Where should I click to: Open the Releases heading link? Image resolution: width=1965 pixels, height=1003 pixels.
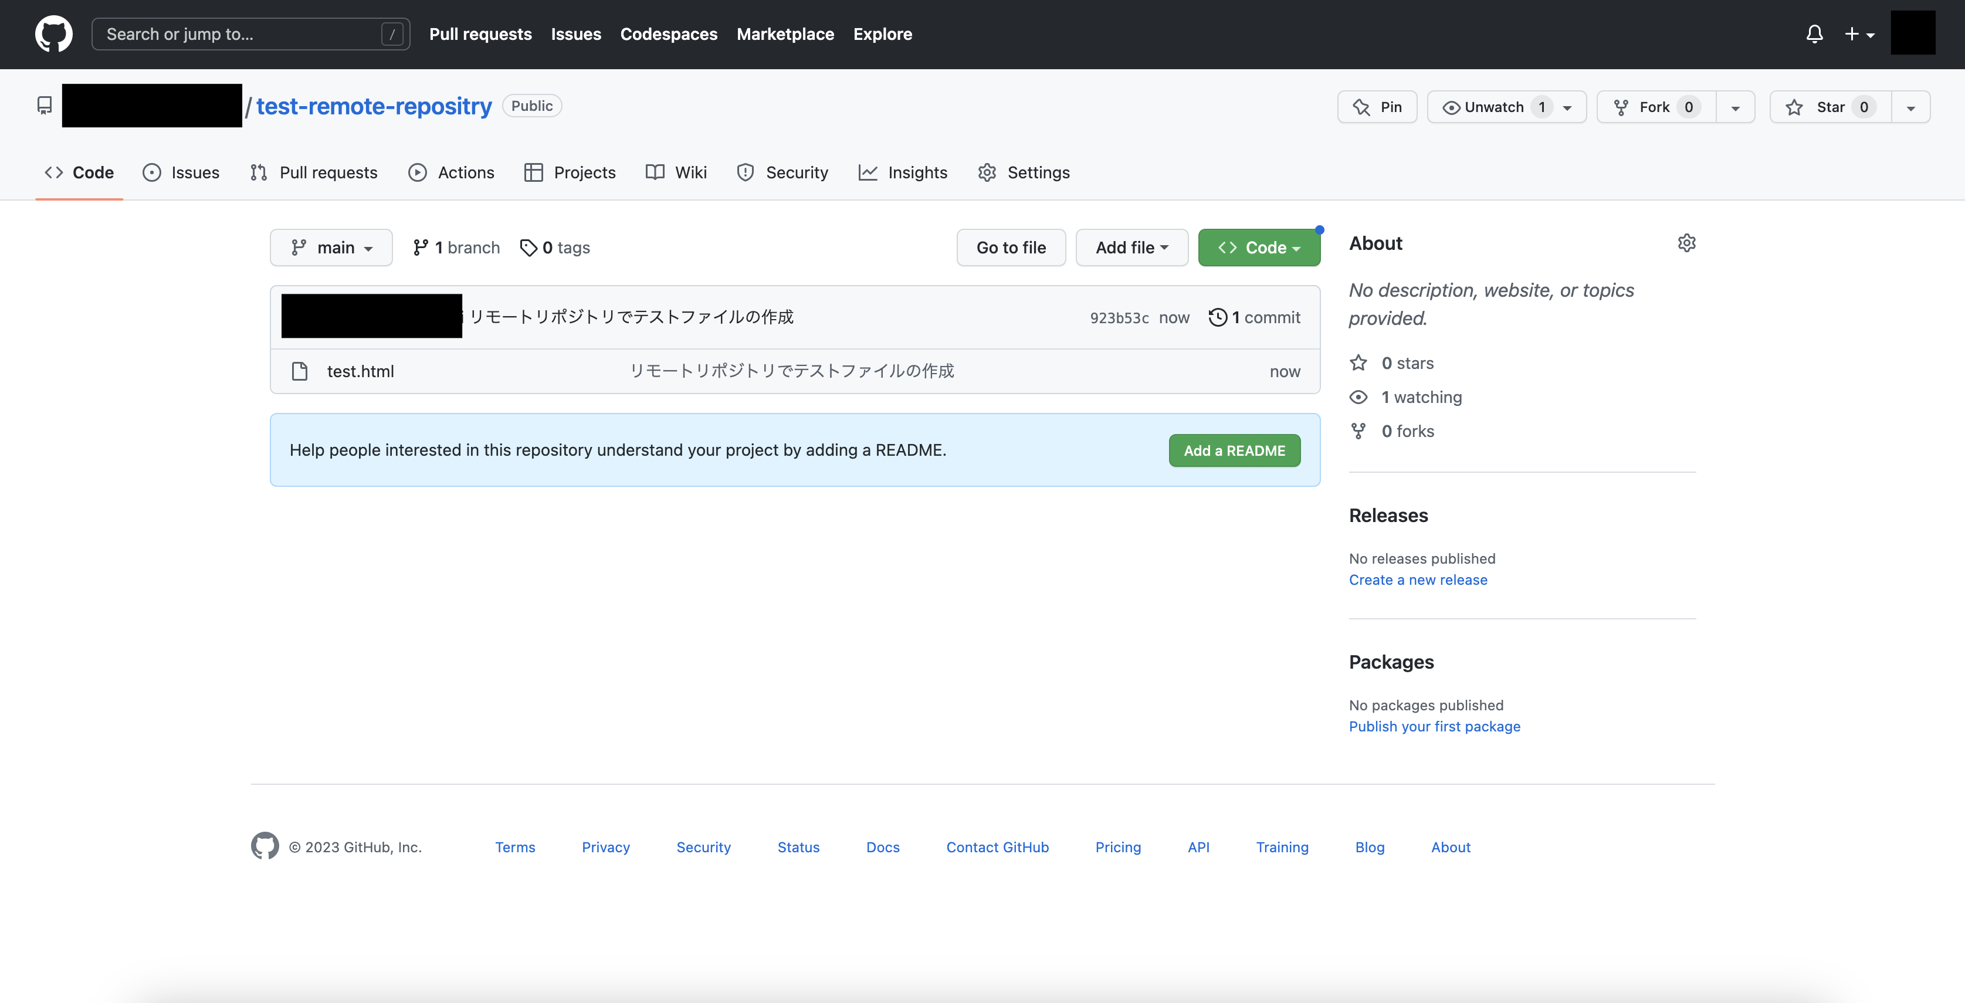point(1388,516)
